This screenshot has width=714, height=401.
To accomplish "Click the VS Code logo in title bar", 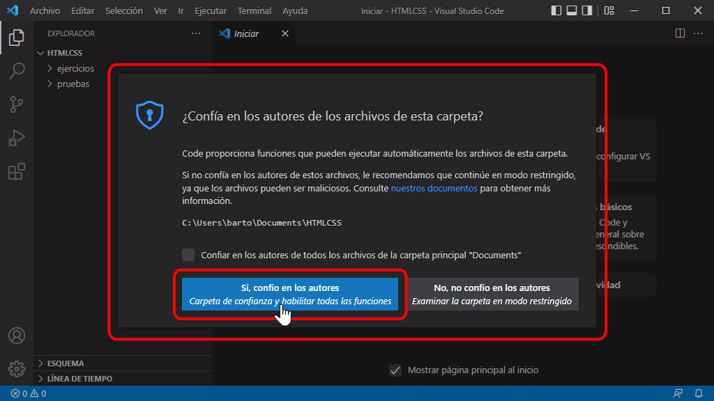I will click(13, 10).
